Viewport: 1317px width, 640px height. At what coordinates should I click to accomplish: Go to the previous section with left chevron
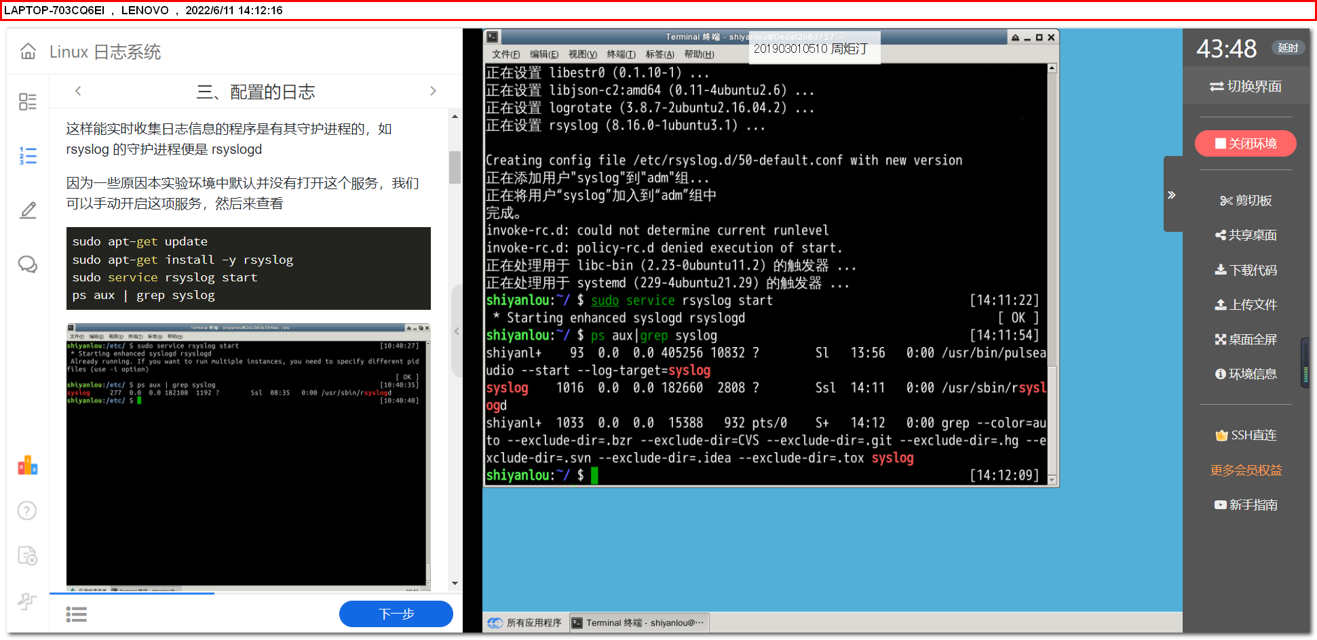click(x=78, y=91)
